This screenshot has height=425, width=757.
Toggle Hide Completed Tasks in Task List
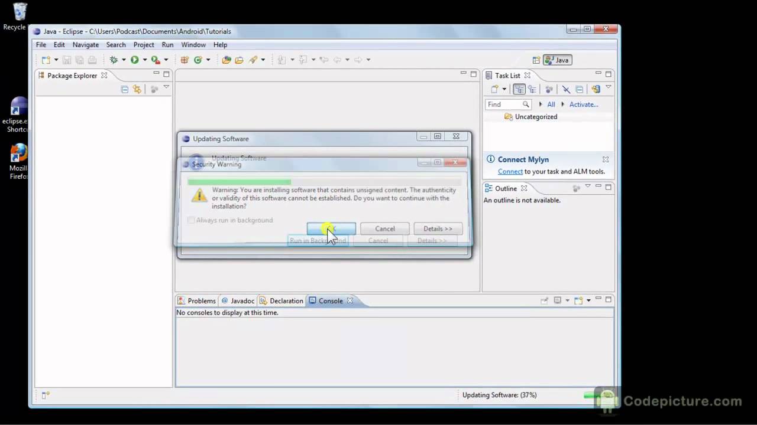point(566,89)
